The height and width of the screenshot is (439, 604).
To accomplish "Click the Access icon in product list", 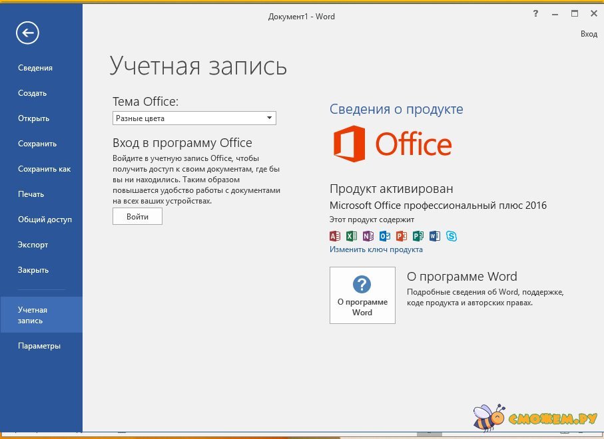I will (x=335, y=235).
